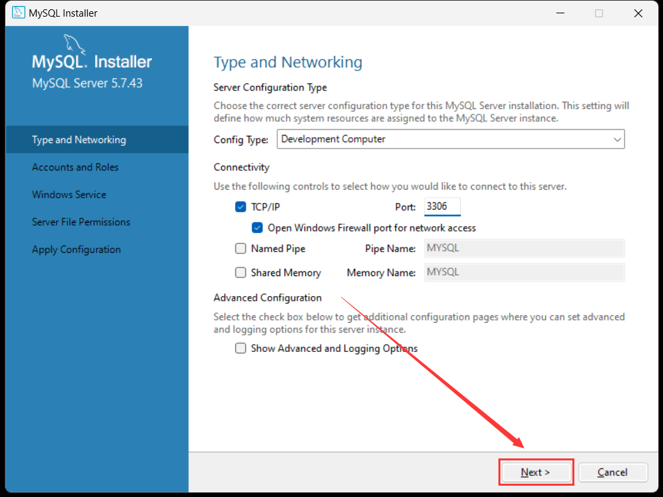Select Type and Networking step in sidebar
Viewport: 663px width, 497px height.
[x=97, y=139]
